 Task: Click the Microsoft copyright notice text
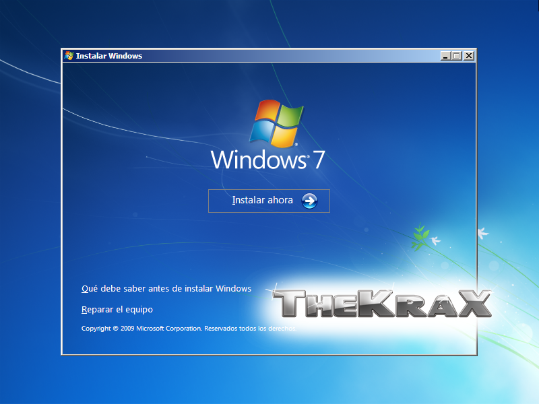tap(189, 329)
